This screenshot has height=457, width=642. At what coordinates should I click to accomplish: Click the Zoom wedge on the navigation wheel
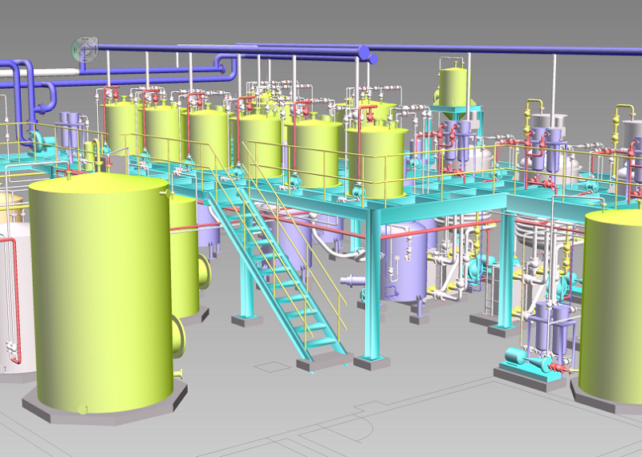point(85,39)
